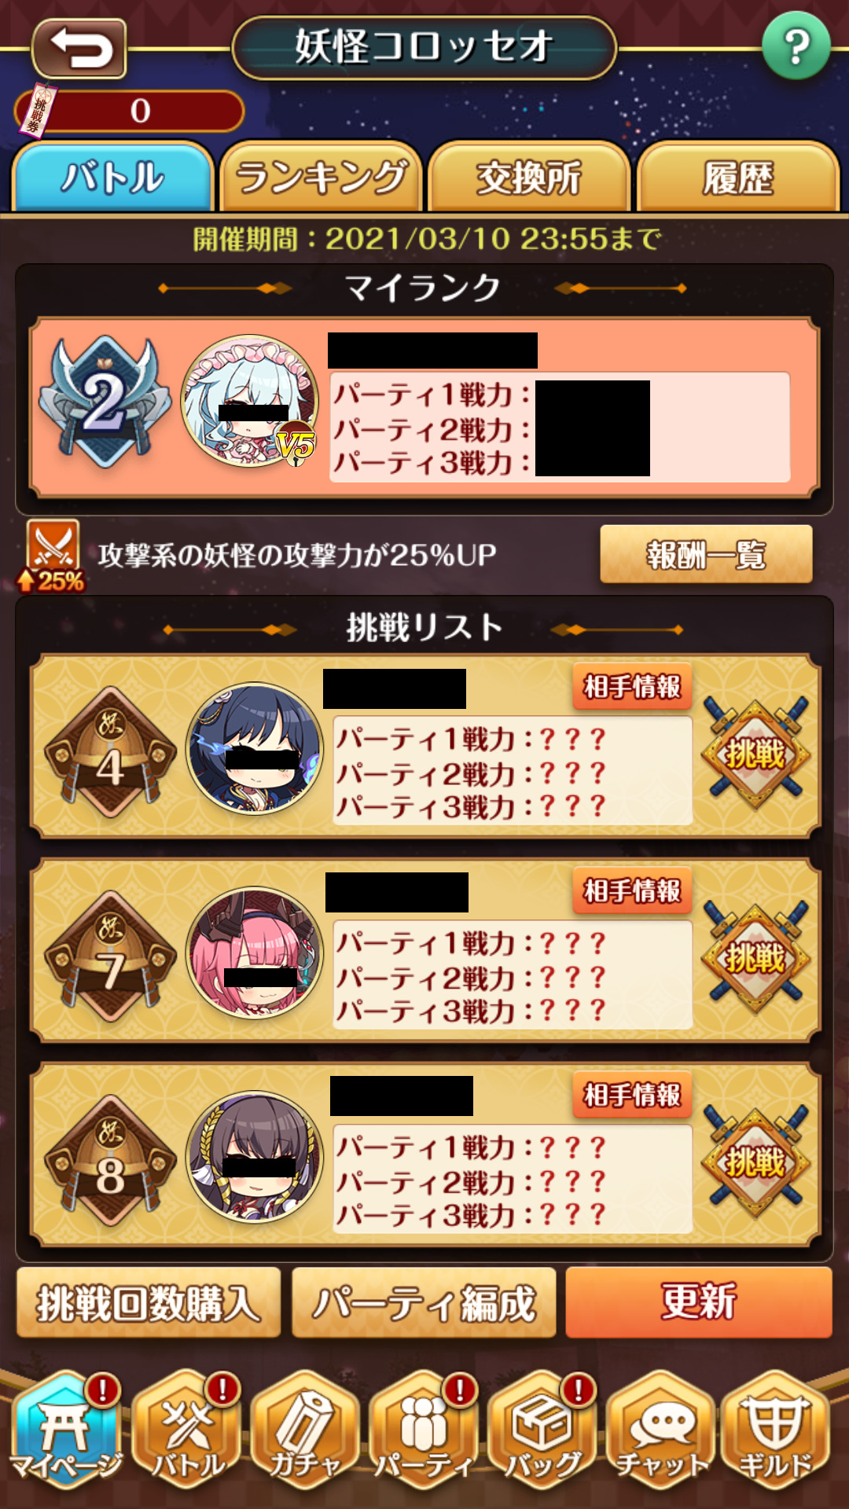This screenshot has width=849, height=1509.
Task: Open the 報酬一覧 rewards list
Action: coord(706,555)
